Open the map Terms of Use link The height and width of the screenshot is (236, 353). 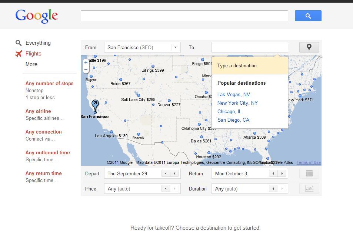click(309, 162)
